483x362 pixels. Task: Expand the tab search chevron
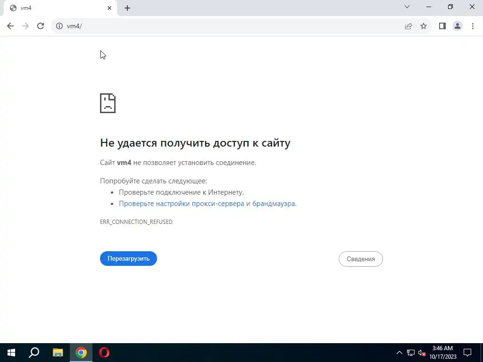coord(407,7)
